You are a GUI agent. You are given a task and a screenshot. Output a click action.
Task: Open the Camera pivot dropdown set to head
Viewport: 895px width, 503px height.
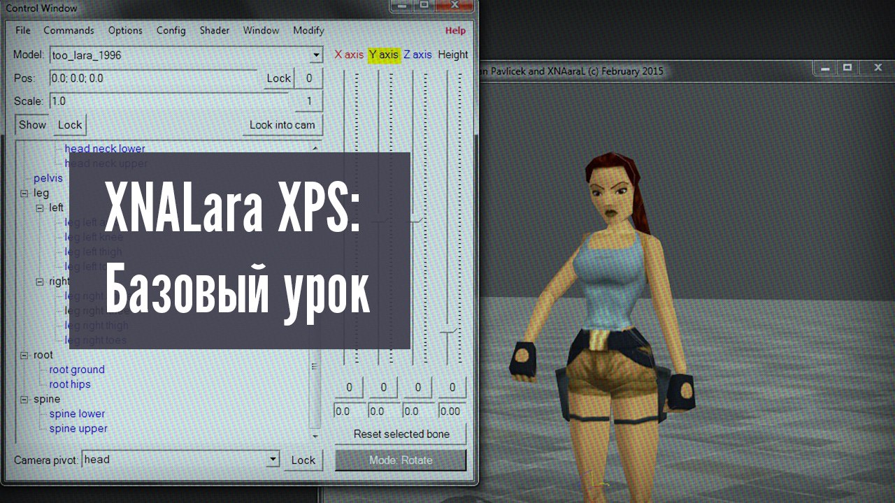(181, 460)
